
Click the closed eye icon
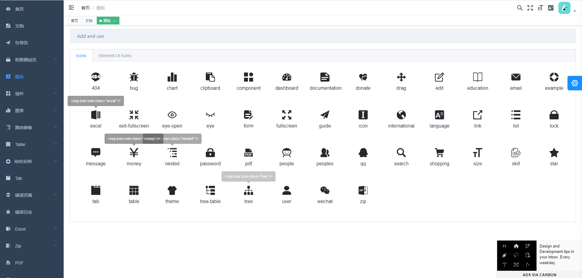coord(210,115)
